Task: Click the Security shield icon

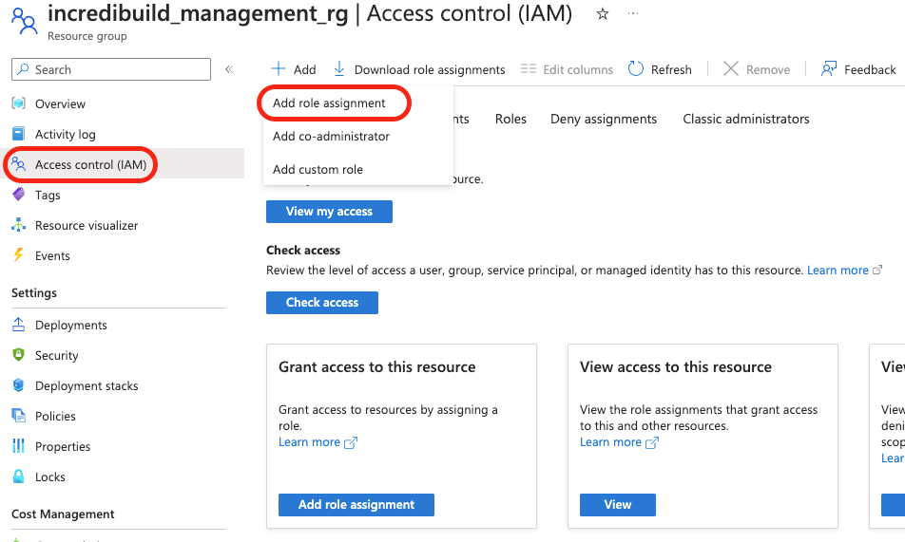Action: pos(18,355)
